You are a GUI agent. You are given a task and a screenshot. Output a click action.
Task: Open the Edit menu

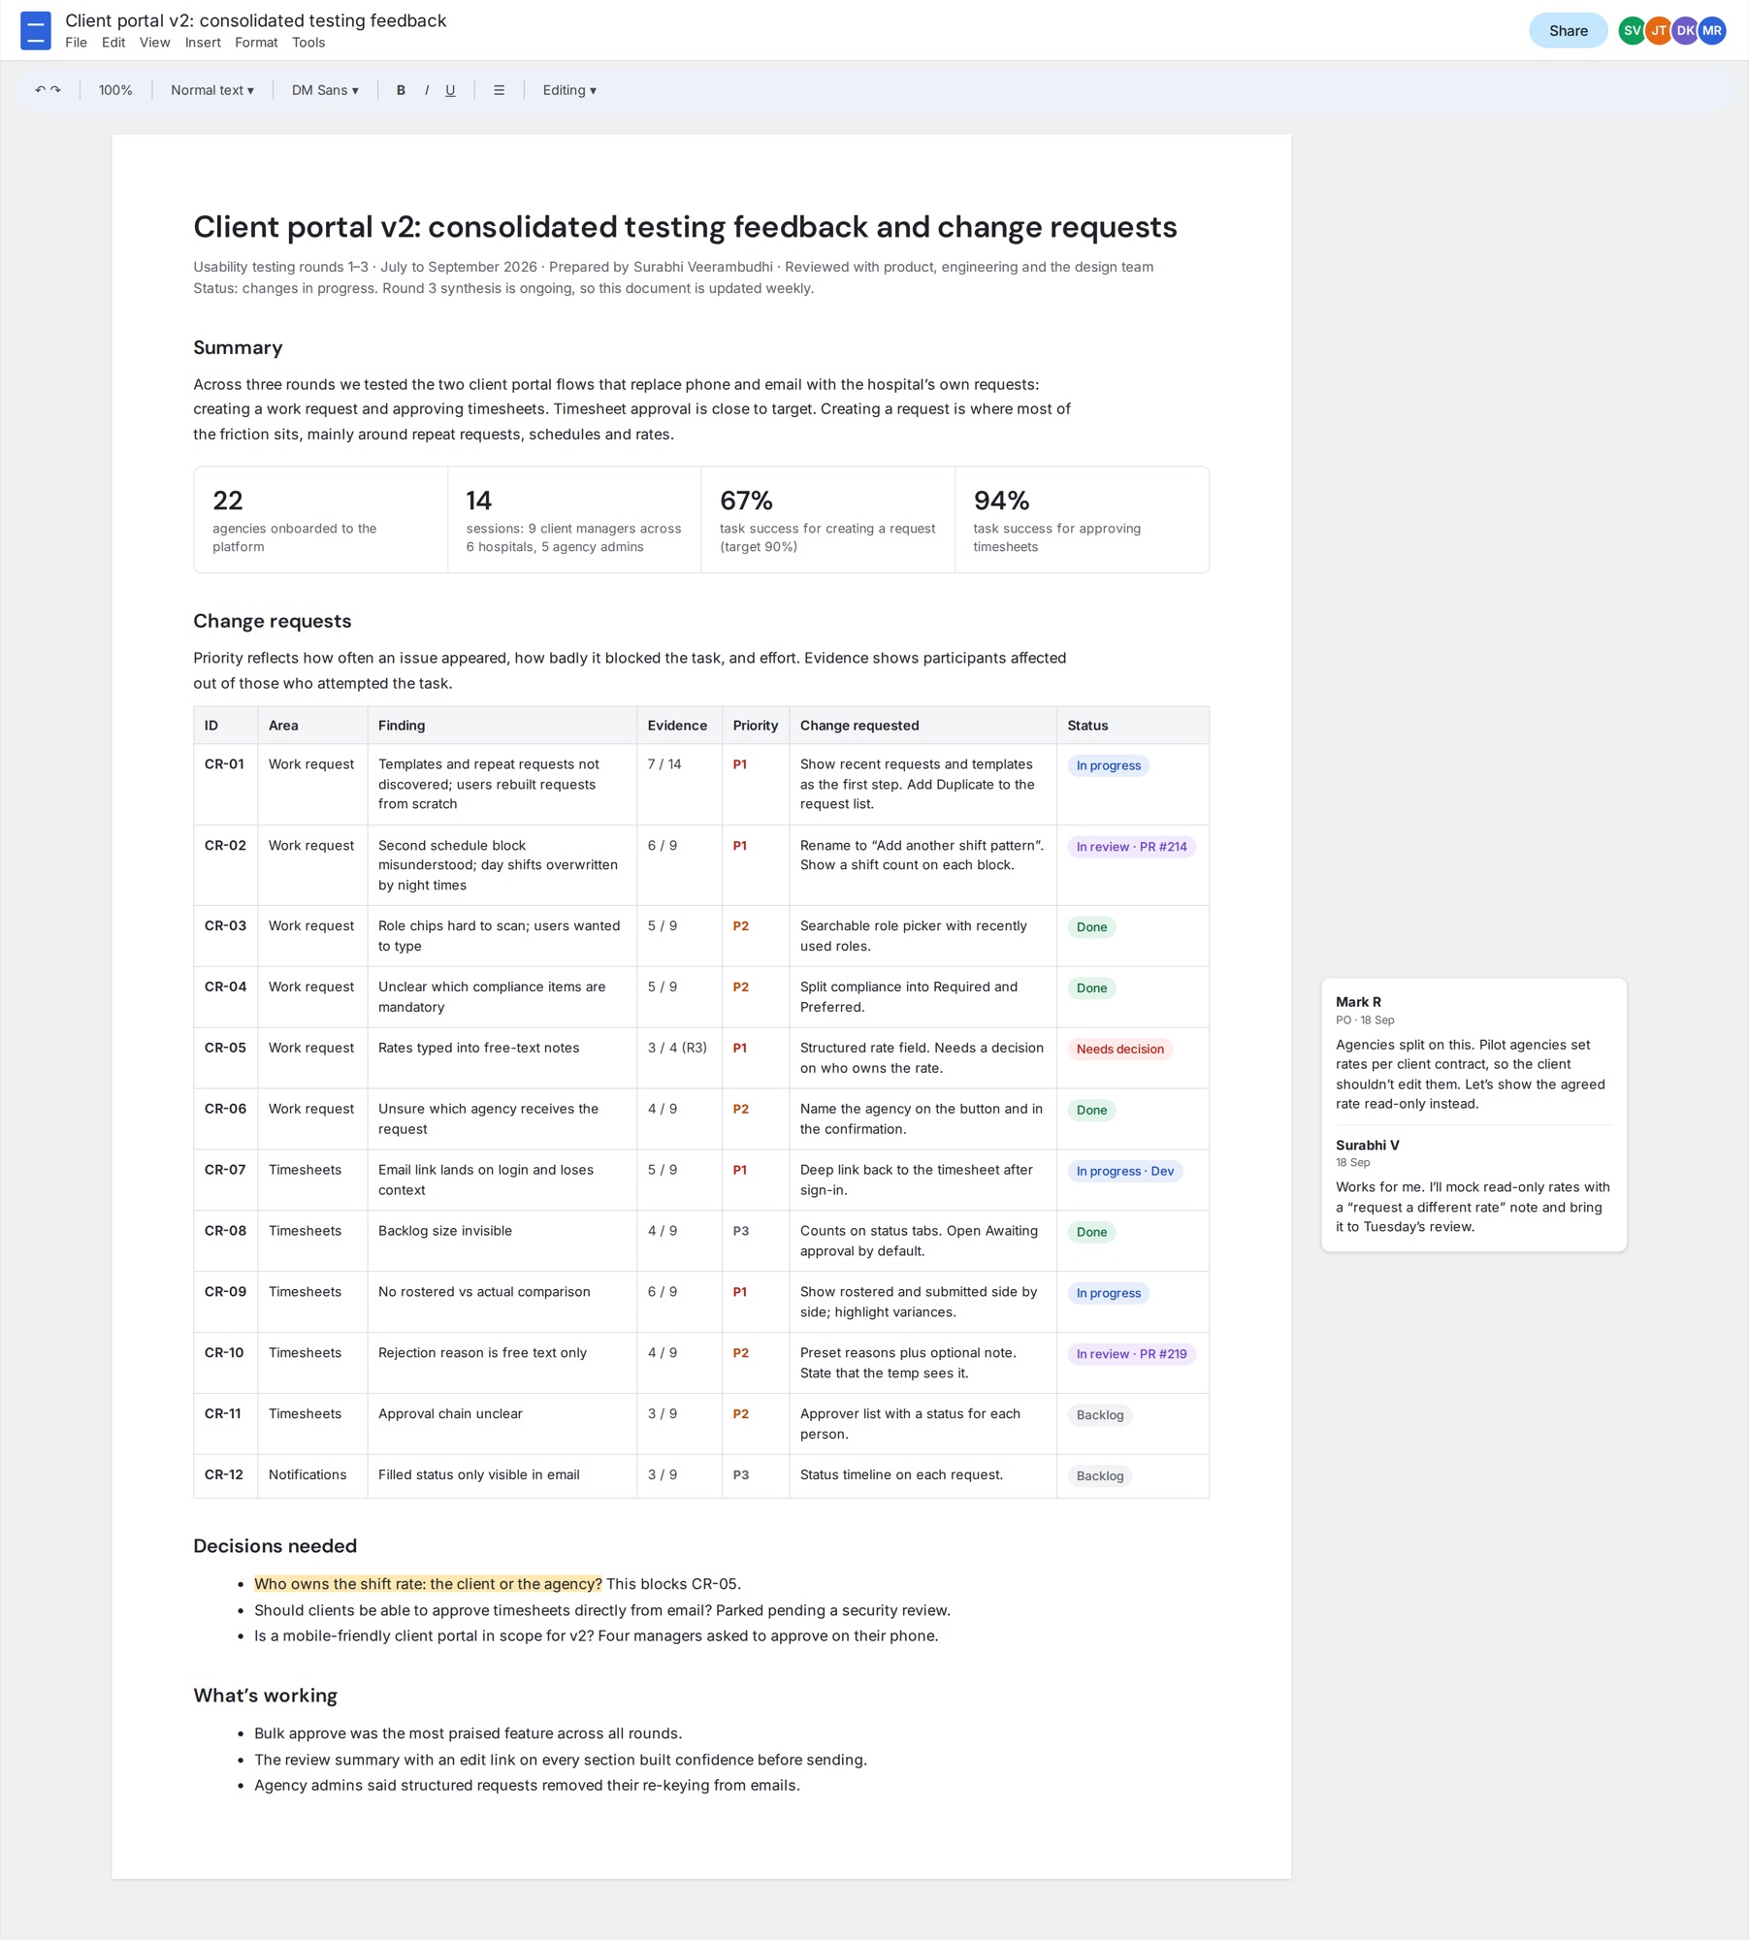click(x=113, y=43)
